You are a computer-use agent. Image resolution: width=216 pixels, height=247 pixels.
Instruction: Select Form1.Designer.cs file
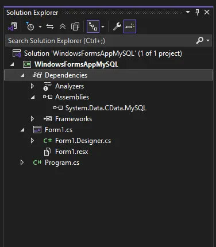pyautogui.click(x=83, y=141)
